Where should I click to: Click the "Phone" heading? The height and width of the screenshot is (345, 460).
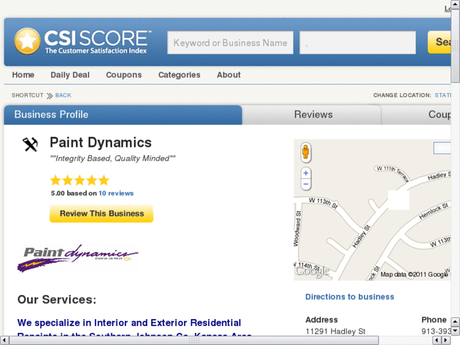coord(434,320)
